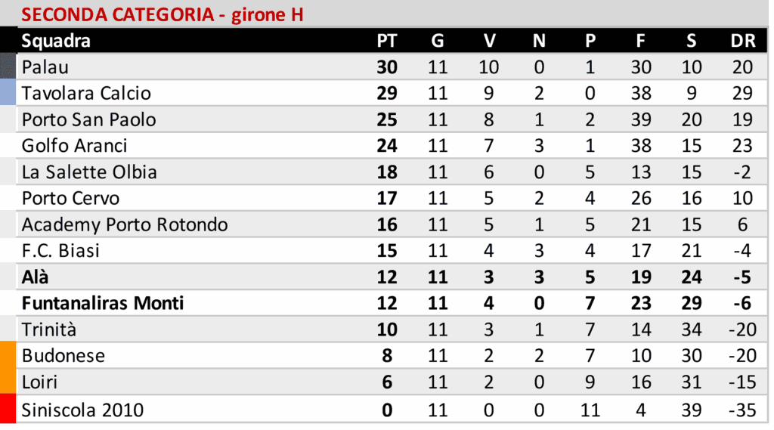Click Siniscola 2010's -35 goal difference
This screenshot has height=430, width=774.
pyautogui.click(x=741, y=410)
